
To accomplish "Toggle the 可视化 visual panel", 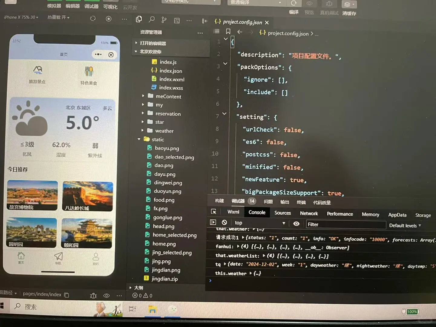I will click(x=110, y=7).
